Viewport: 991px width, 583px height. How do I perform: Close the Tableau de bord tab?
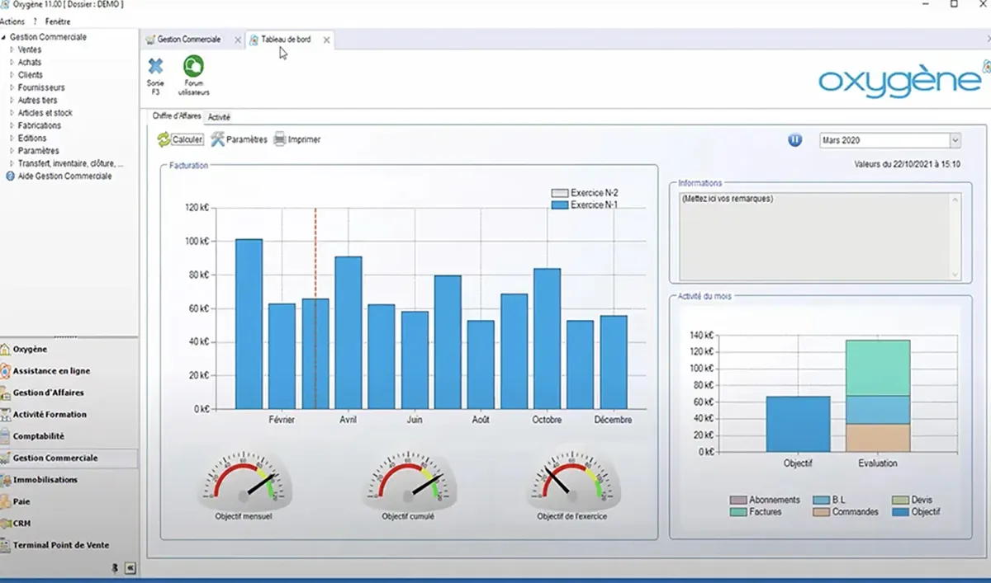[x=326, y=40]
